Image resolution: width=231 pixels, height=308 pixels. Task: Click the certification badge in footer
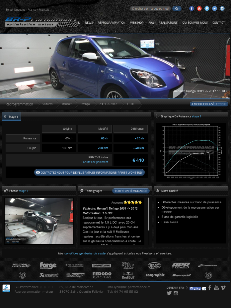(6, 288)
